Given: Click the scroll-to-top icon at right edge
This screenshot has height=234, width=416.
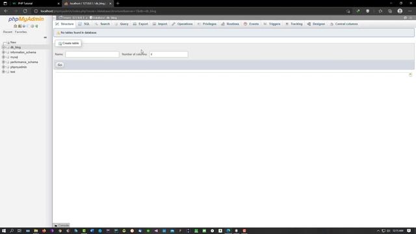Looking at the screenshot, I should pyautogui.click(x=410, y=75).
